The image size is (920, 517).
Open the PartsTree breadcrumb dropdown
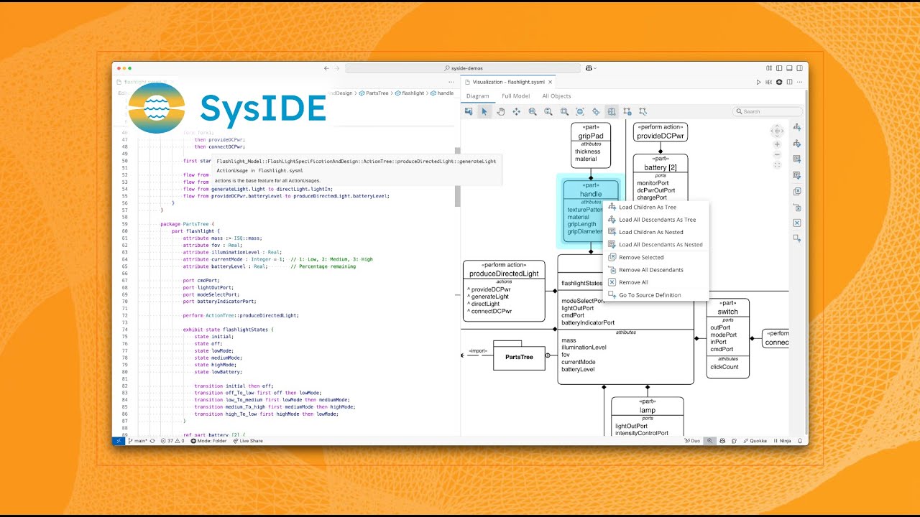pos(374,93)
